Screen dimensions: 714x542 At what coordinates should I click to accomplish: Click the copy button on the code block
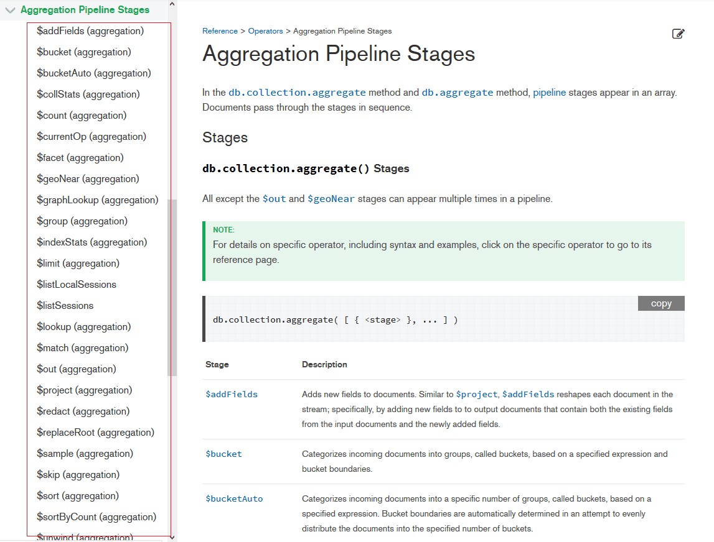660,303
